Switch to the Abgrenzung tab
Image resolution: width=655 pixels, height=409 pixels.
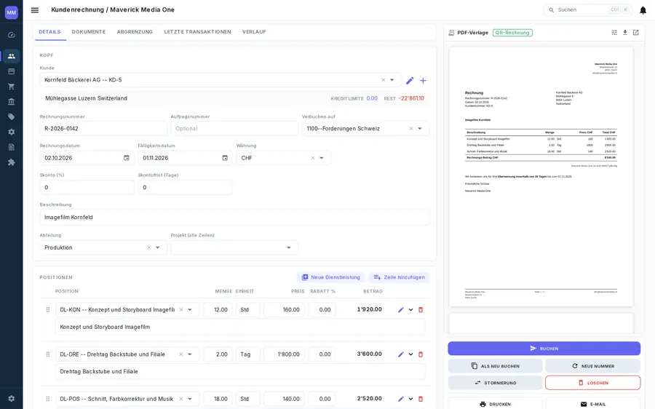[x=135, y=32]
